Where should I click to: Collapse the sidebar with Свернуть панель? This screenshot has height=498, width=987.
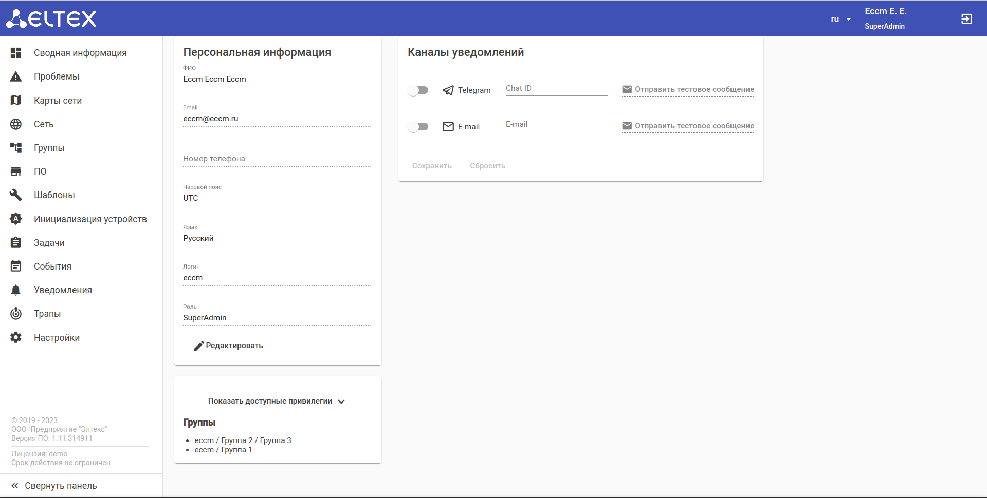pyautogui.click(x=54, y=486)
